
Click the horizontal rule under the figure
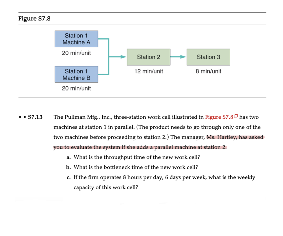(x=141, y=97)
